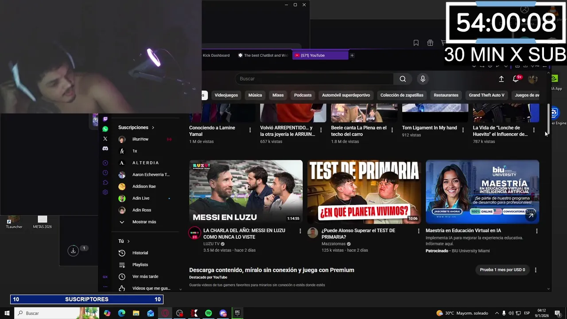Open options for TEST DE PRIMARIA video

pos(418,231)
